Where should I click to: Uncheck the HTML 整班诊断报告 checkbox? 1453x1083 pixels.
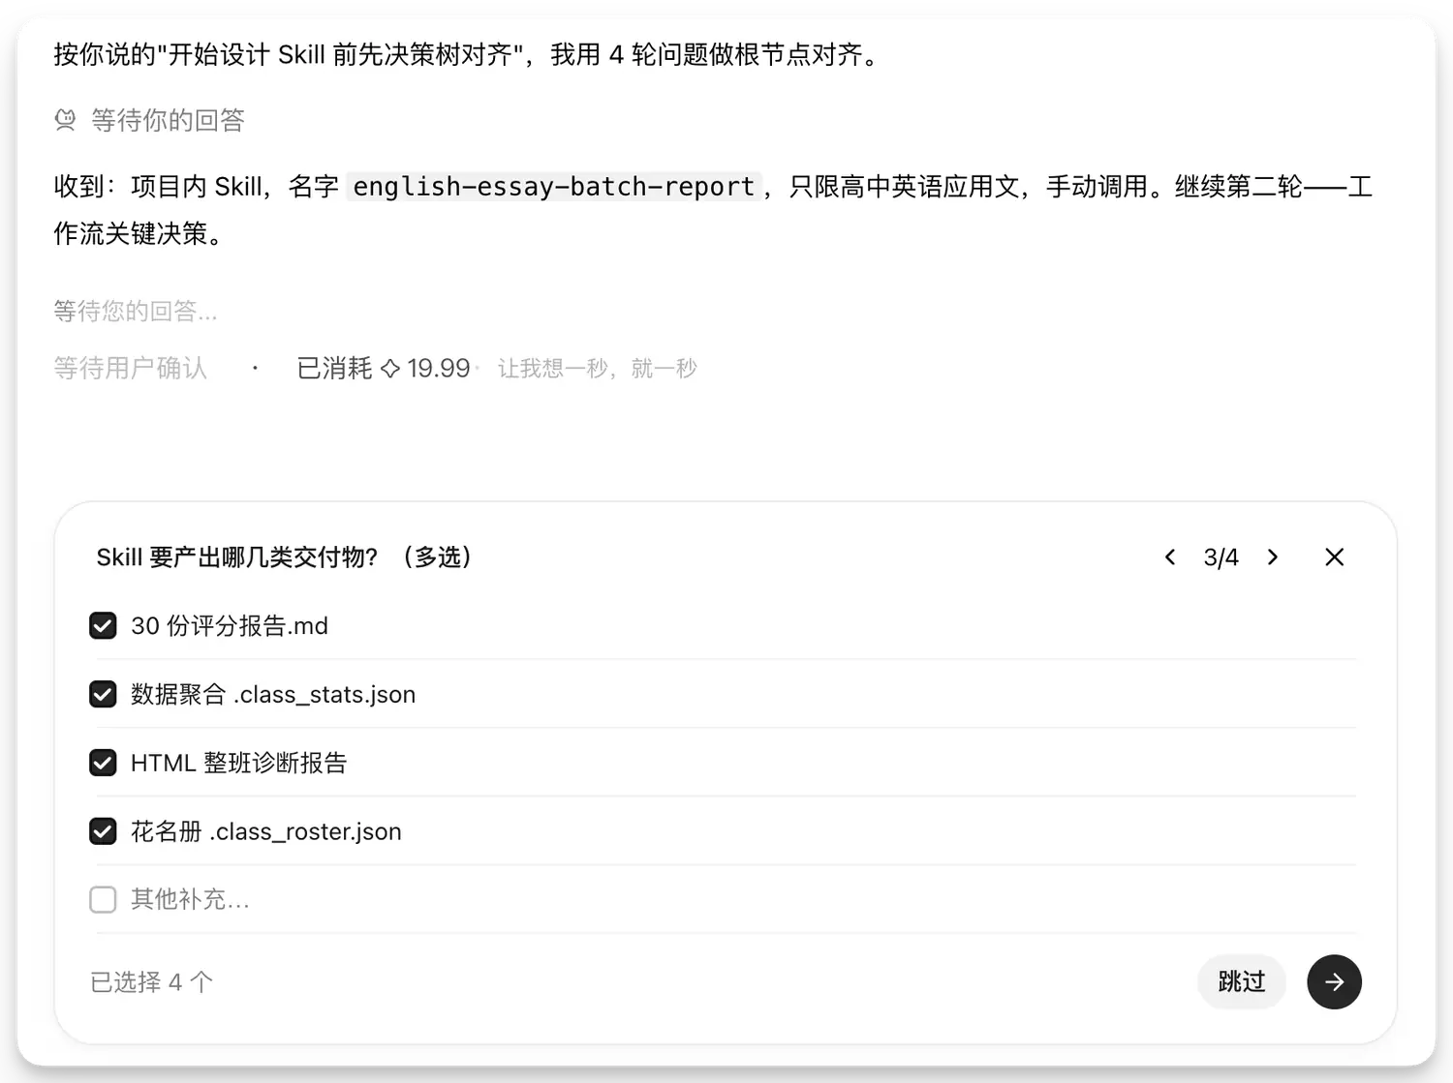103,764
